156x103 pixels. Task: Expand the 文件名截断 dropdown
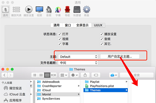78,63
